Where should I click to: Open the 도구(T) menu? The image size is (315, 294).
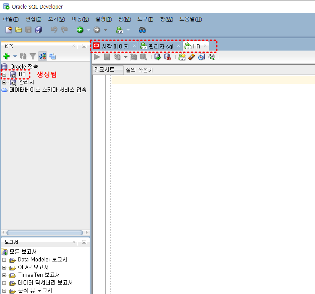[x=145, y=19]
